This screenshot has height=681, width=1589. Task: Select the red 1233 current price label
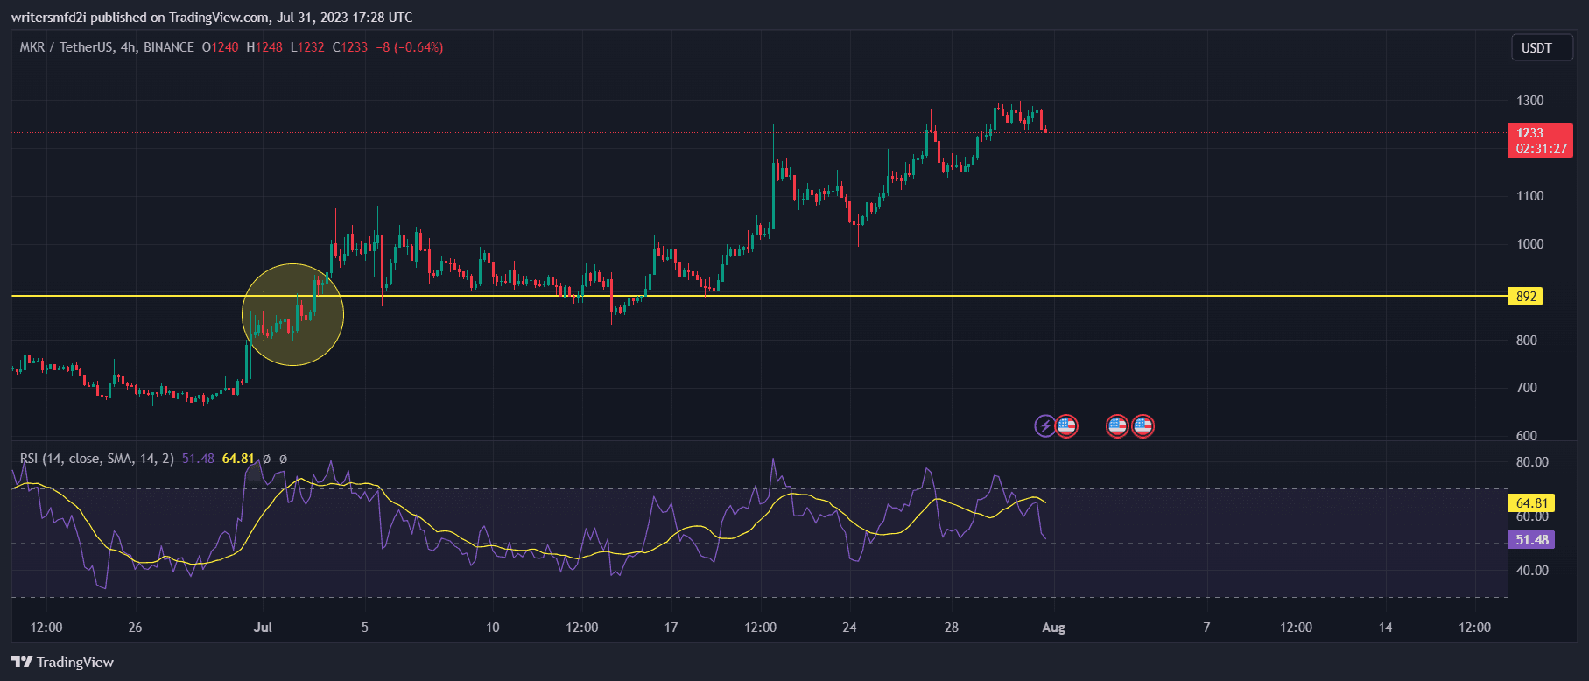tap(1539, 140)
